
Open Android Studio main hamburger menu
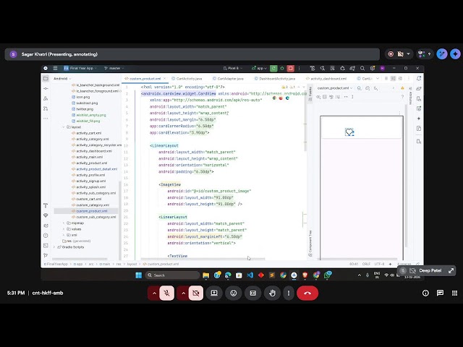click(55, 68)
